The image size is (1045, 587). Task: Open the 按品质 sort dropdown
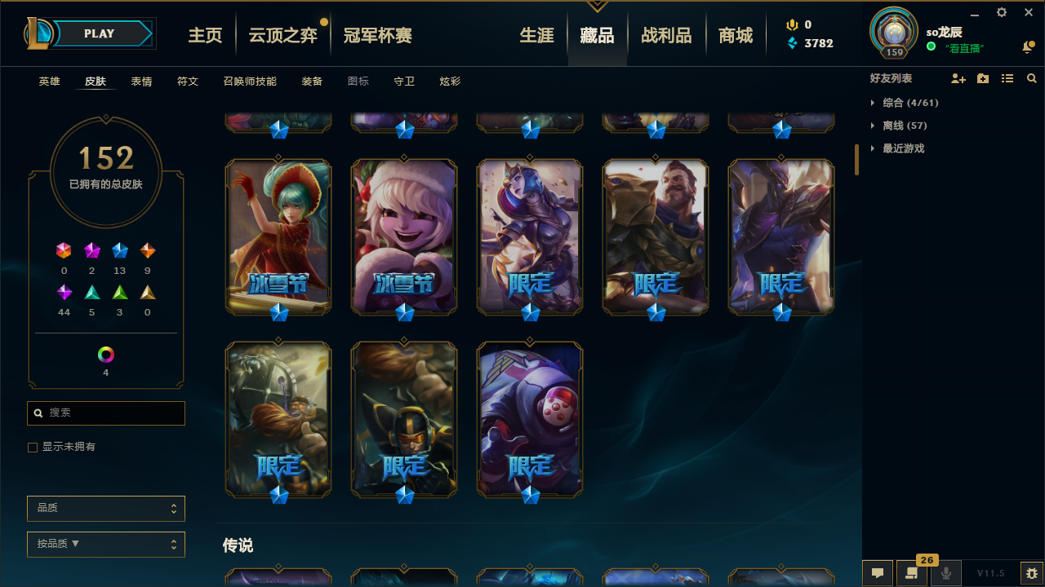(x=106, y=545)
